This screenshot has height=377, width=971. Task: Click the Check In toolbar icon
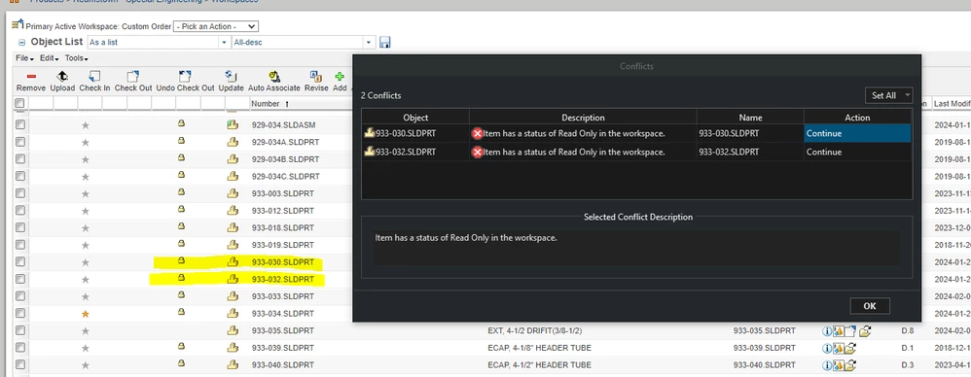click(x=94, y=77)
